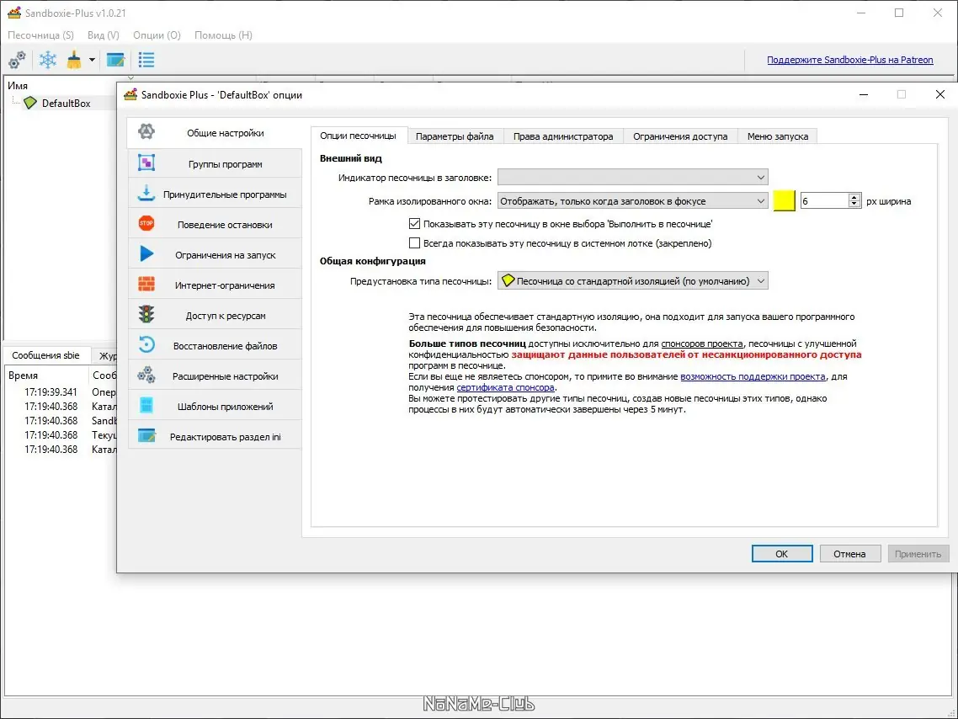Click the snowflake icon in main toolbar
Screen dimensions: 958x719
coord(48,60)
